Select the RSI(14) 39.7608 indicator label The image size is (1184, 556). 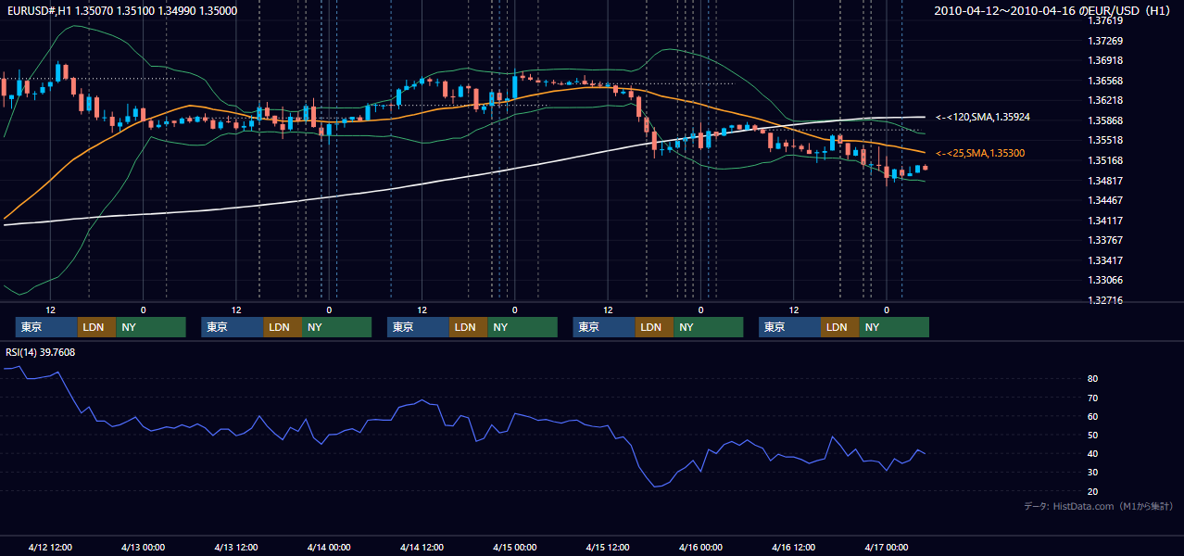(x=41, y=352)
